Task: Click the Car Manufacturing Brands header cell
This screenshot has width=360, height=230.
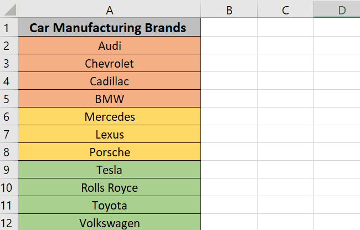Action: pos(110,27)
